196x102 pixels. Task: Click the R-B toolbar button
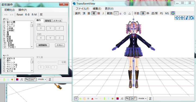click(27, 15)
